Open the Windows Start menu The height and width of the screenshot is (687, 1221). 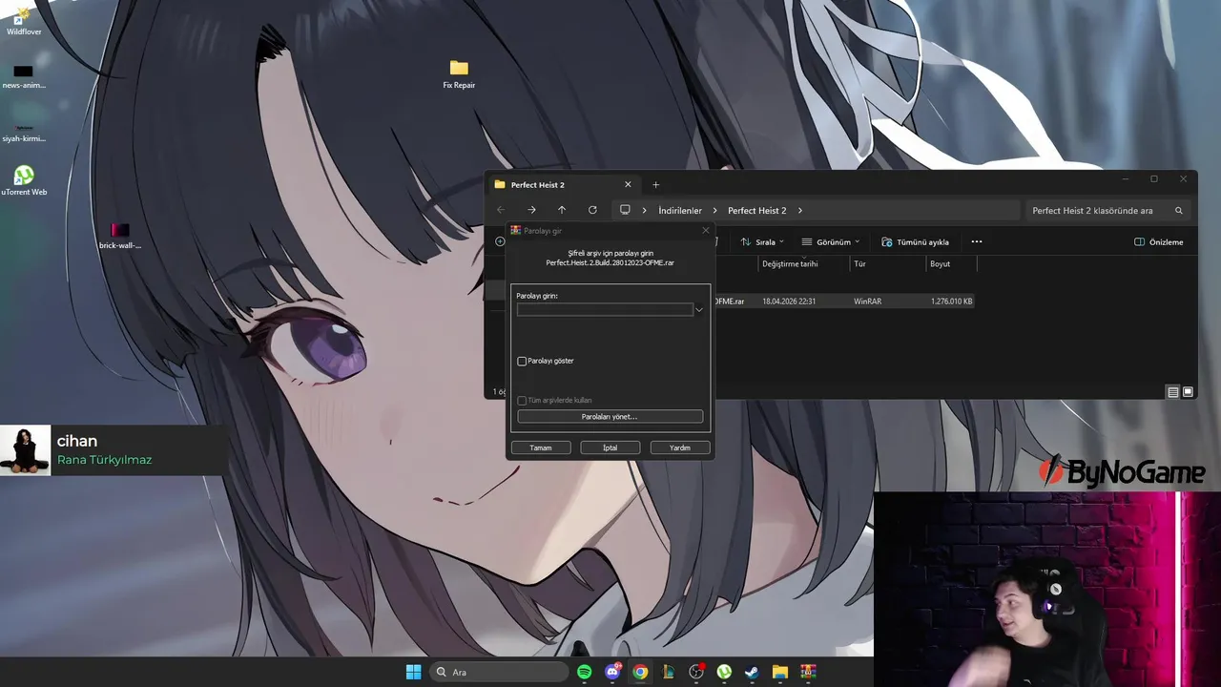pyautogui.click(x=413, y=672)
